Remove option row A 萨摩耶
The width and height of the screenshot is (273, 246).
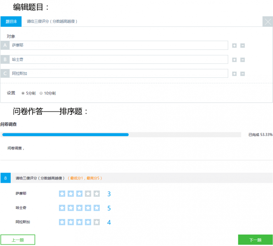click(242, 46)
